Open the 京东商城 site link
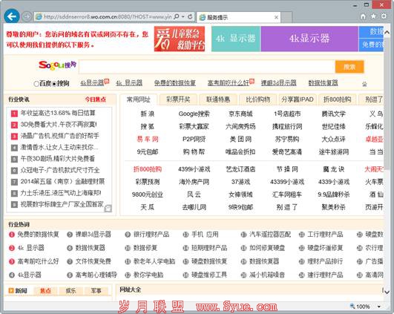 click(x=240, y=114)
